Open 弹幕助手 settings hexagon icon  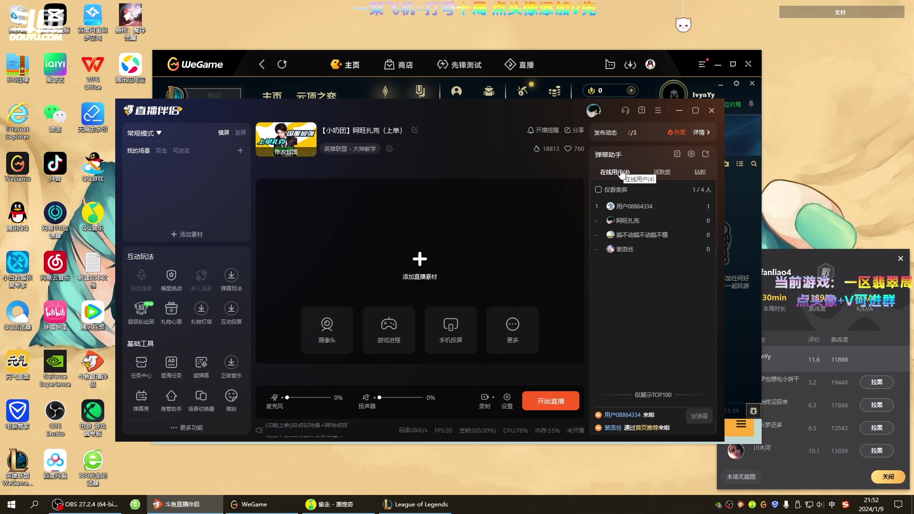click(x=691, y=154)
